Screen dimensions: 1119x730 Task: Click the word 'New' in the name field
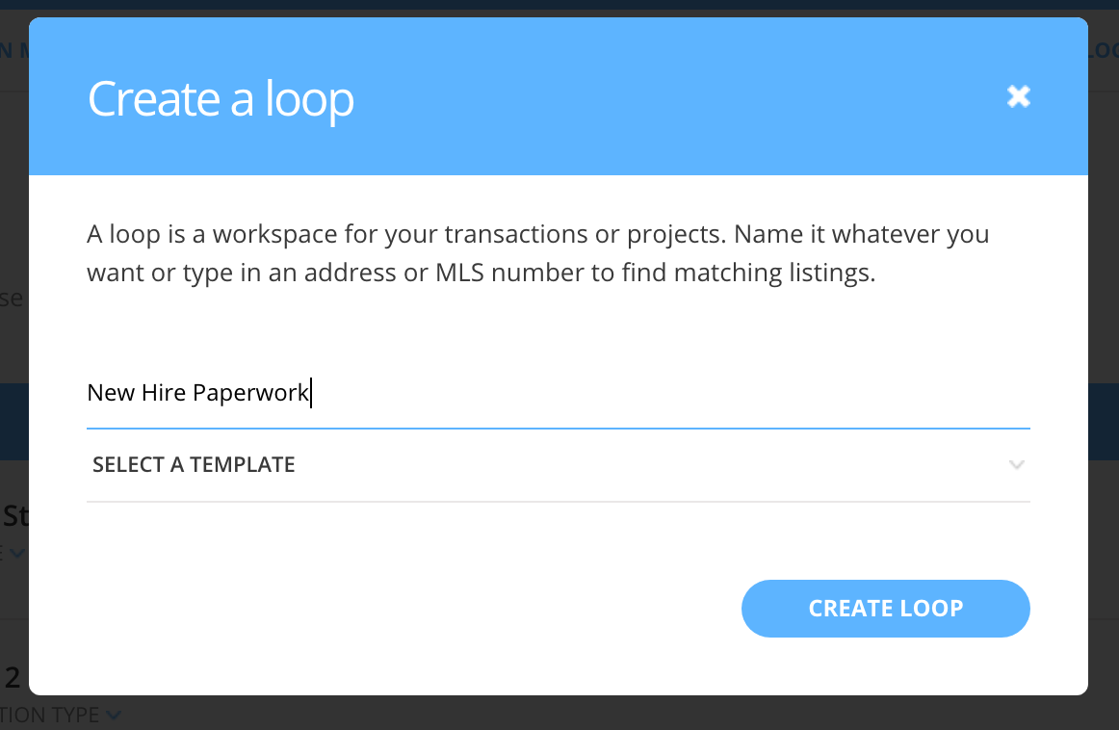point(111,393)
